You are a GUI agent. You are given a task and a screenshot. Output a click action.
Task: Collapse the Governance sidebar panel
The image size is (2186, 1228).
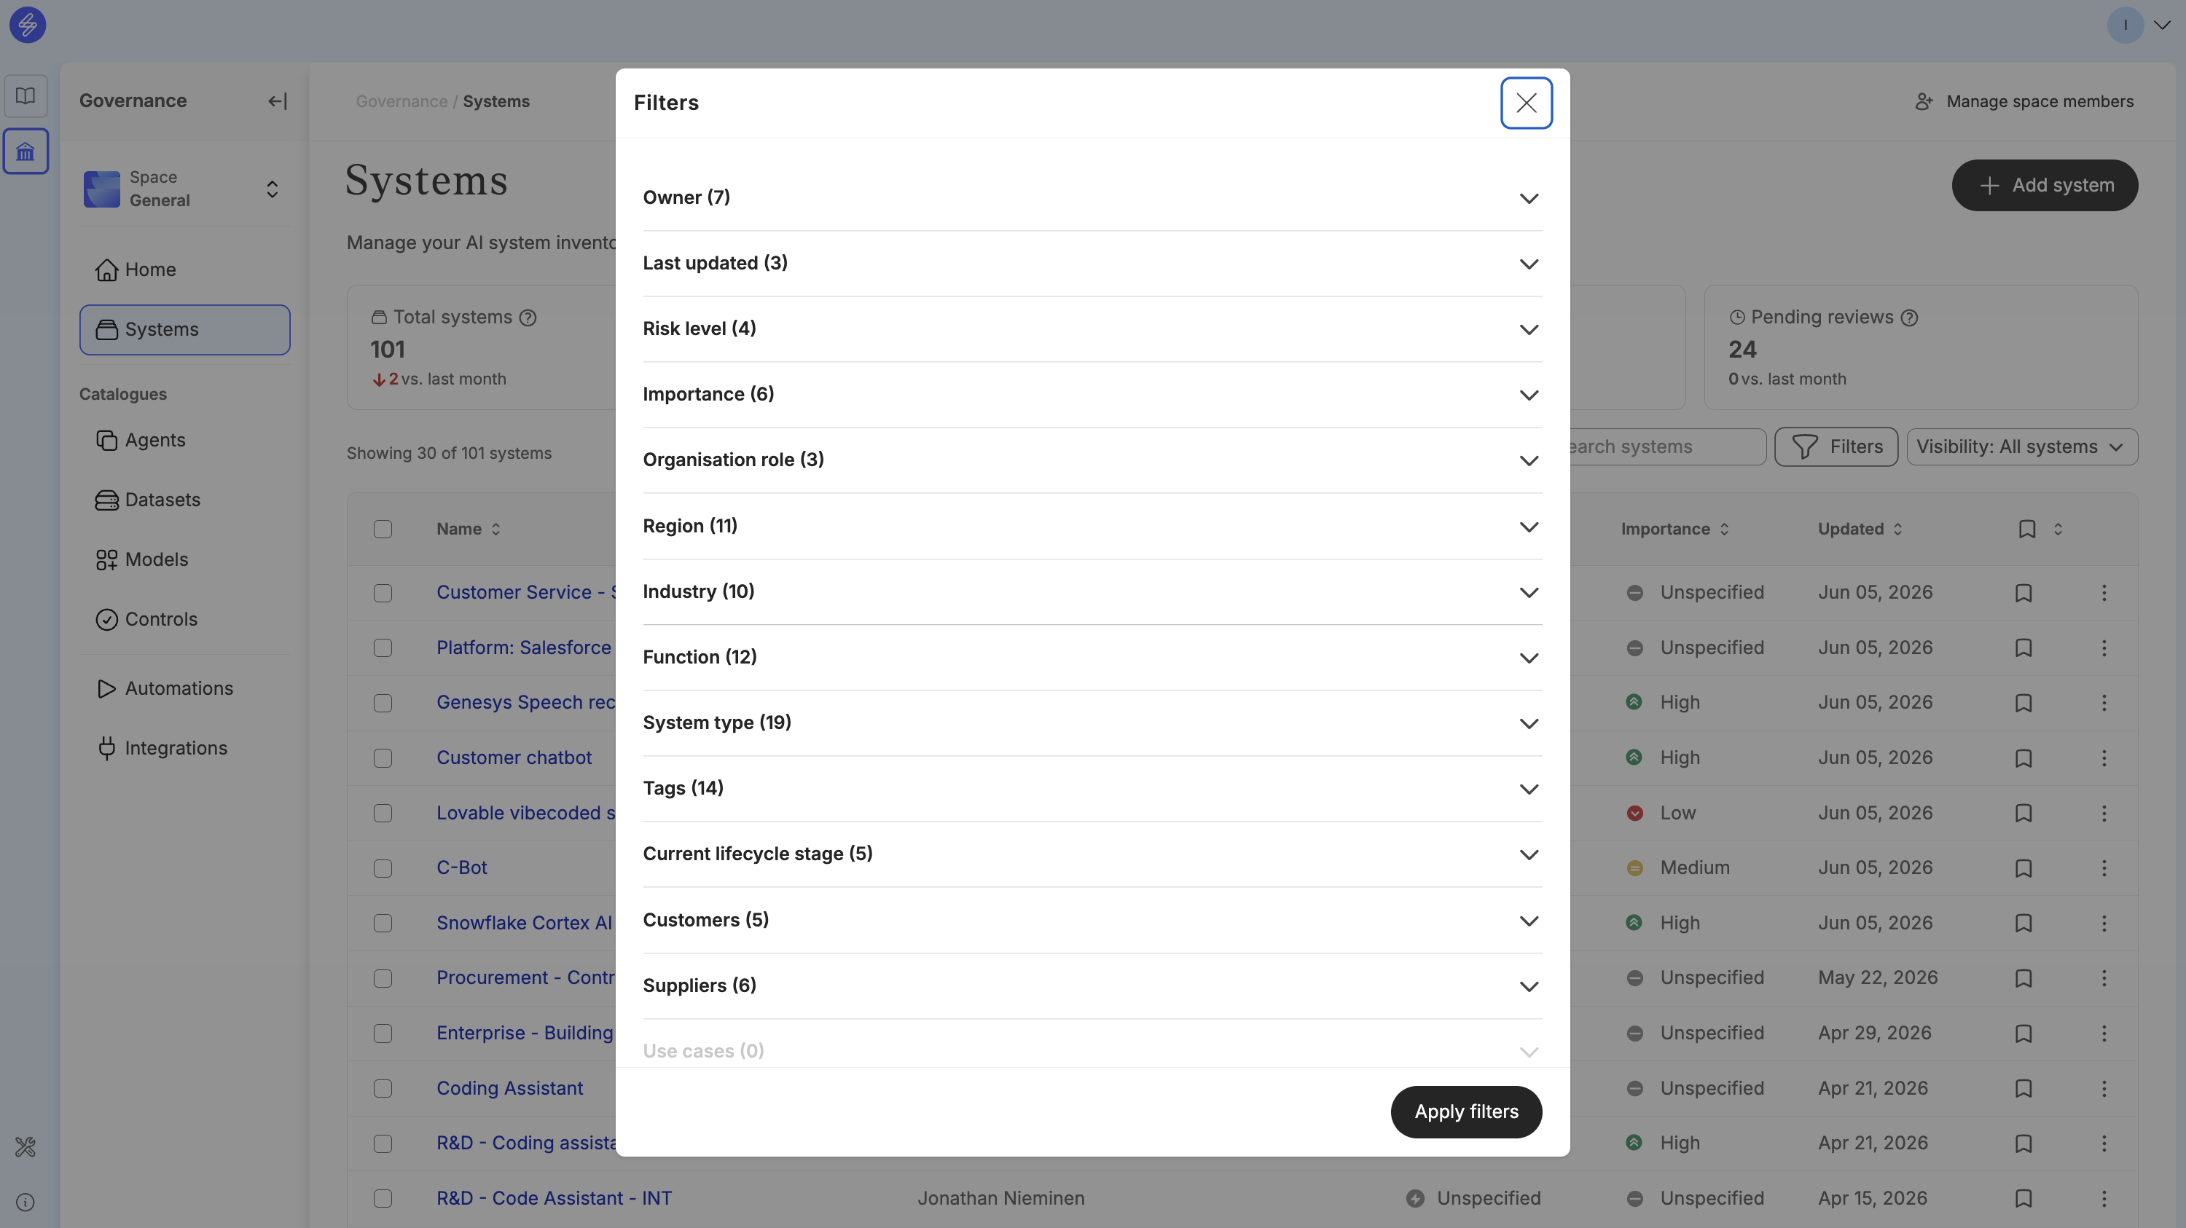(x=278, y=101)
